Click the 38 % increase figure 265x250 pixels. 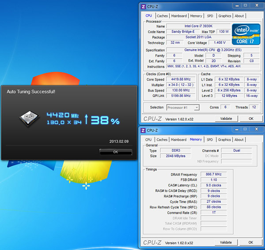click(105, 120)
